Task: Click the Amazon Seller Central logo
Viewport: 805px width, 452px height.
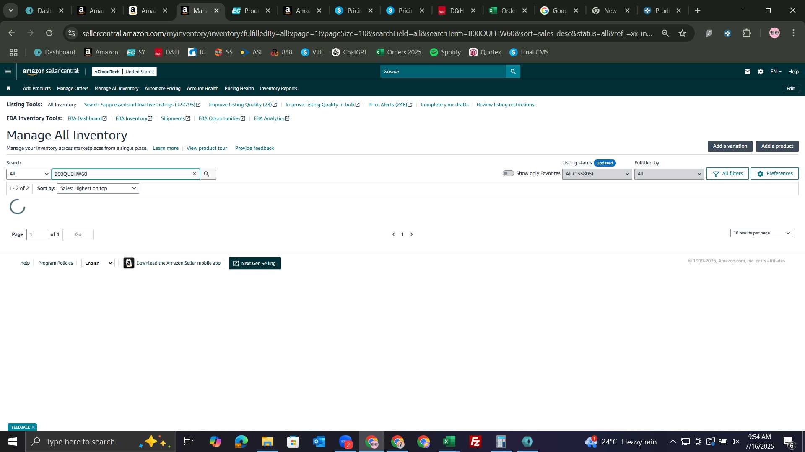Action: coord(51,72)
